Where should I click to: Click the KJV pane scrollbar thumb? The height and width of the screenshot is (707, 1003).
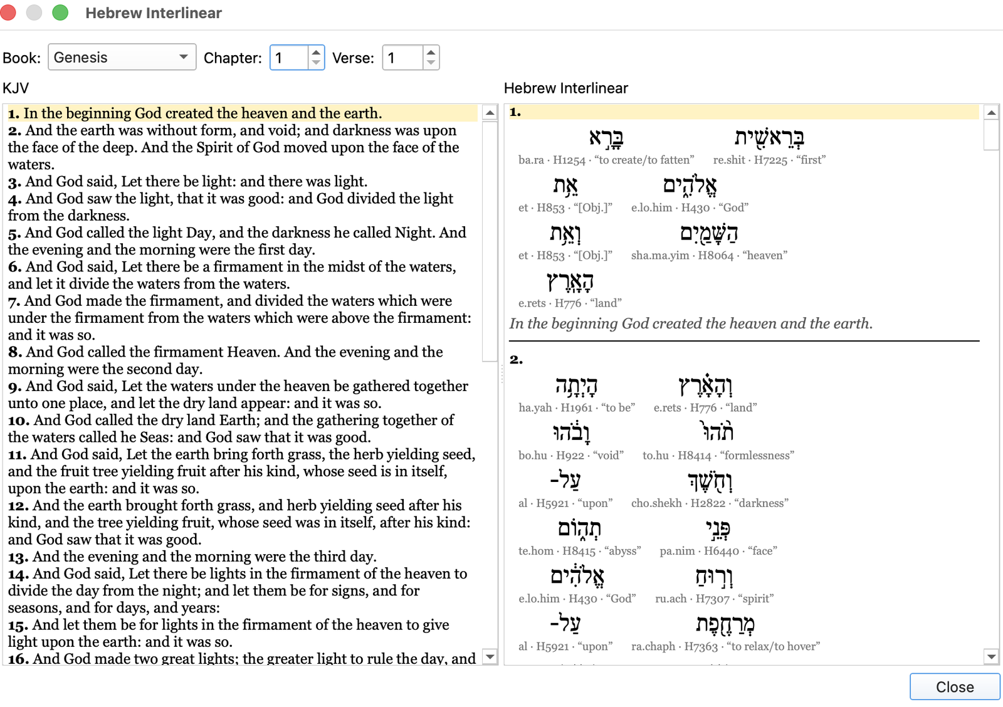pos(490,241)
